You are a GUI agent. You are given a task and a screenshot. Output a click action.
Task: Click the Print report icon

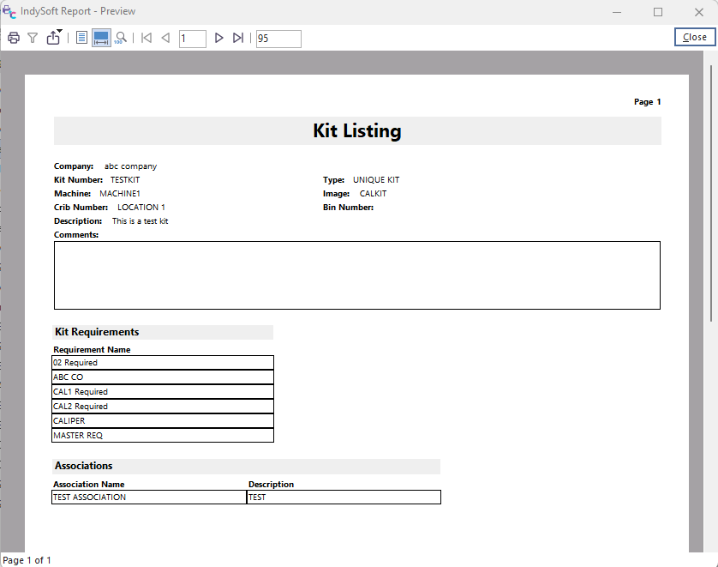[14, 38]
